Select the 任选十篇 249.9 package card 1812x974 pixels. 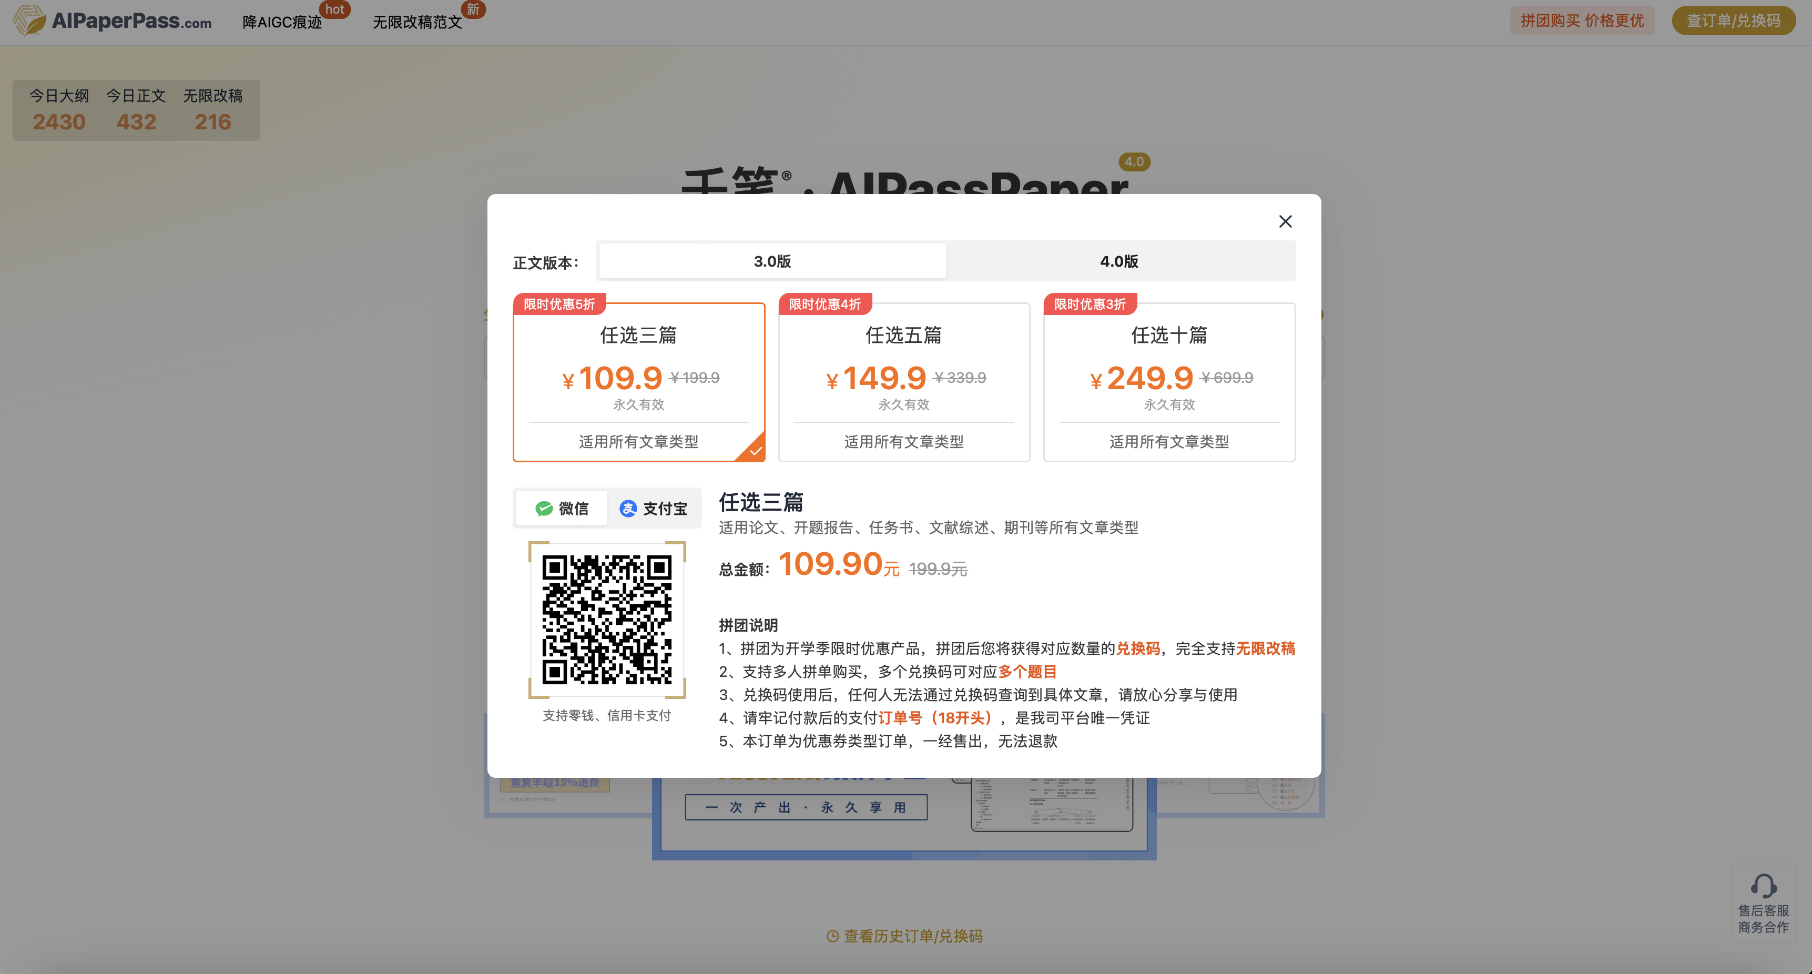click(1169, 382)
